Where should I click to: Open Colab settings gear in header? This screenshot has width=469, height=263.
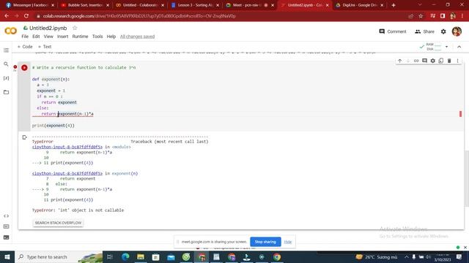[x=443, y=31]
